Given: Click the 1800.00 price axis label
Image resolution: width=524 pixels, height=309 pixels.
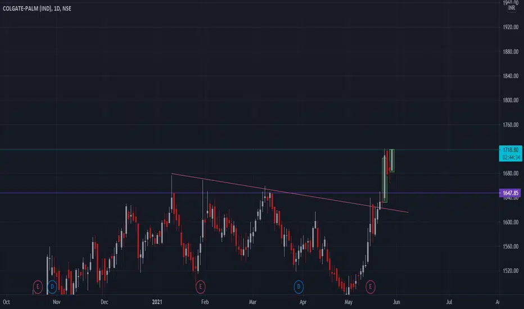Looking at the screenshot, I should click(511, 100).
